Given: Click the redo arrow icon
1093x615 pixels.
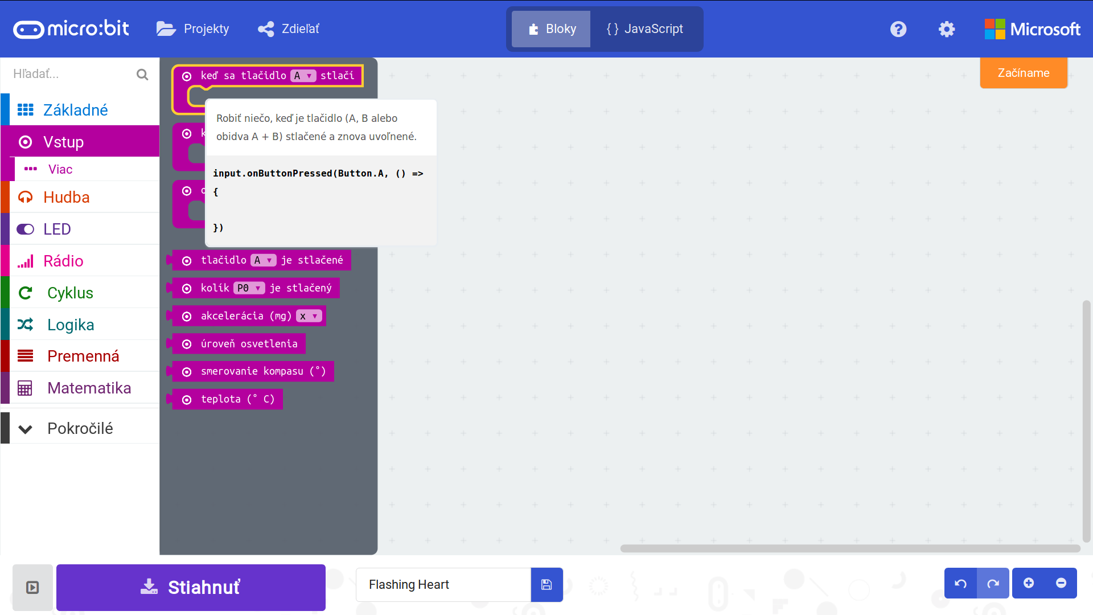Looking at the screenshot, I should 993,583.
